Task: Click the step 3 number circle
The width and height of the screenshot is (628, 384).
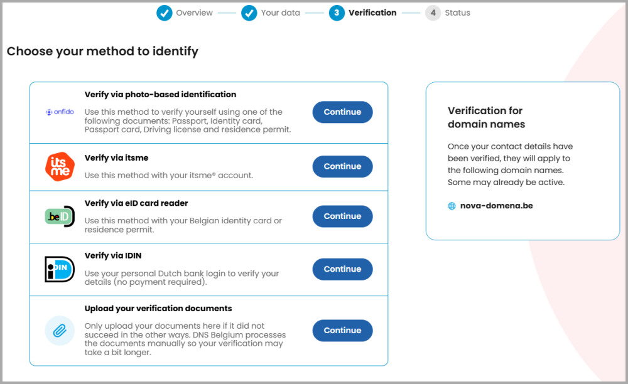Action: (337, 13)
